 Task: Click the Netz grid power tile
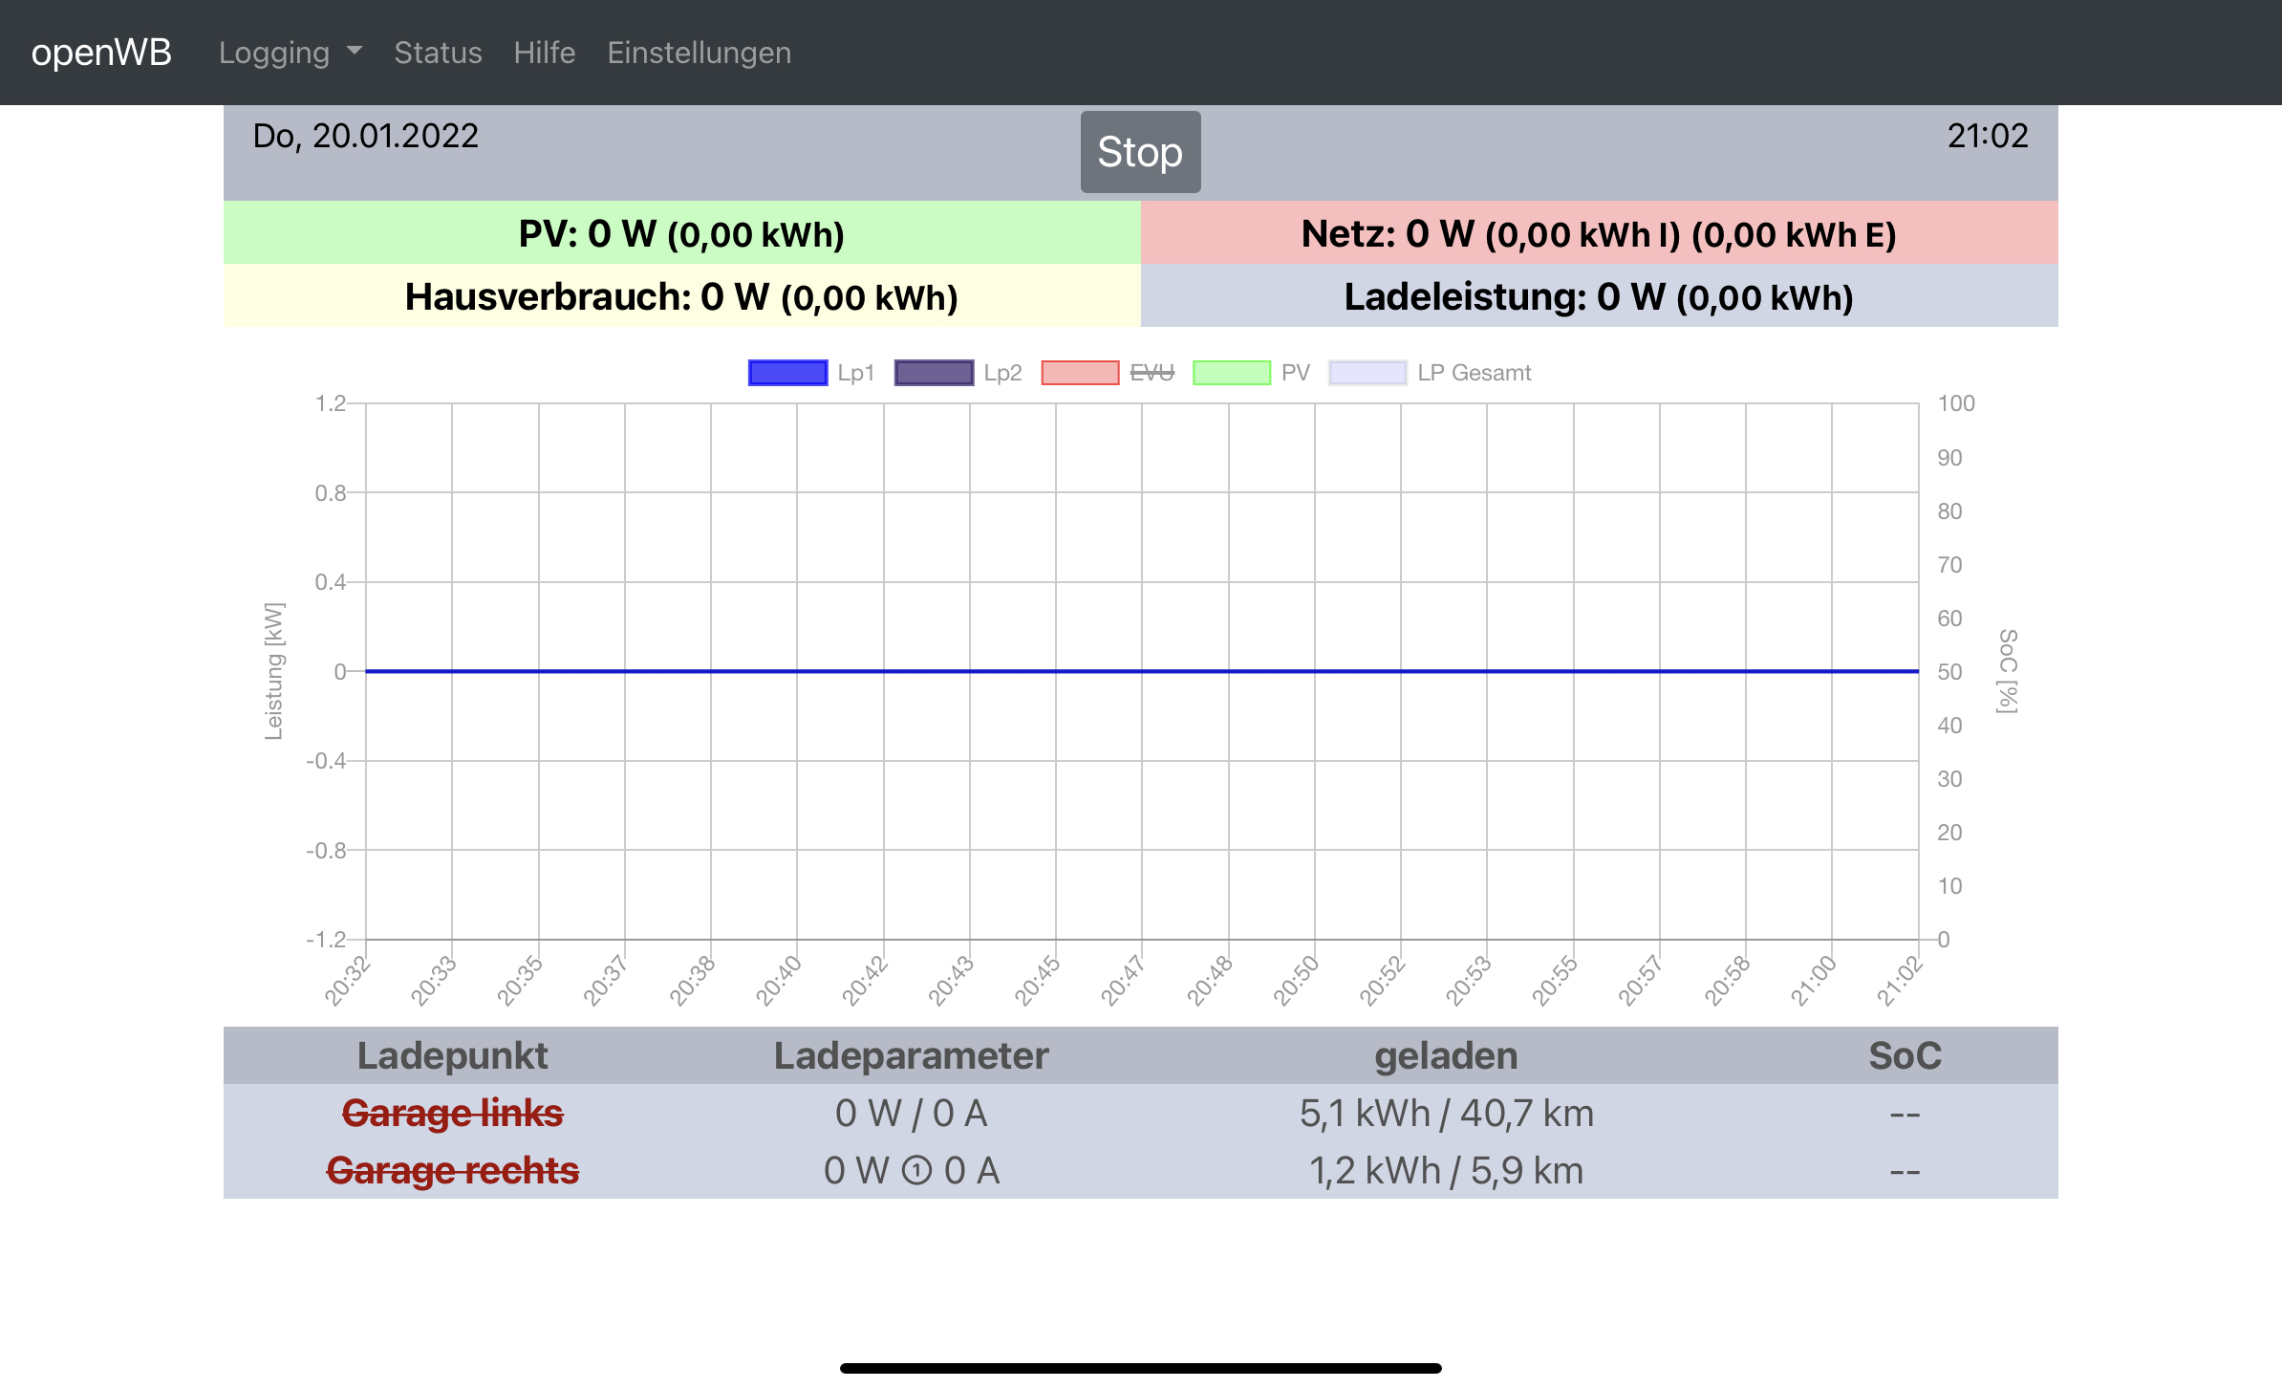[1598, 233]
